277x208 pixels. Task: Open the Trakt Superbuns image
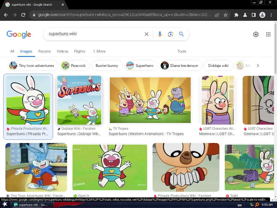coord(249,167)
